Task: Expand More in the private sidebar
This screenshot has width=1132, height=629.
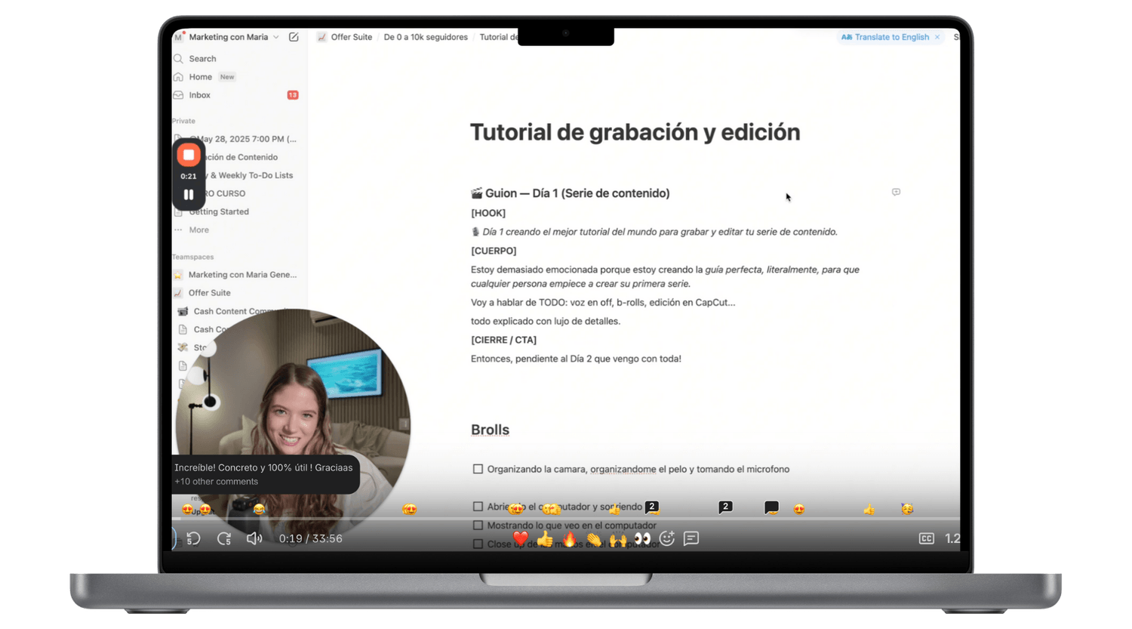Action: 198,230
